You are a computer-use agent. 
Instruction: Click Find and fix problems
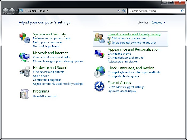click(x=46, y=46)
